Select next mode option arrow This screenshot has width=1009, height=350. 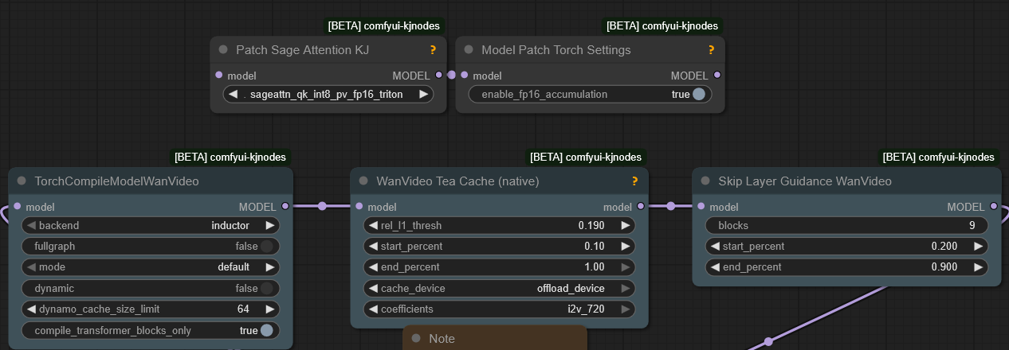pos(270,267)
